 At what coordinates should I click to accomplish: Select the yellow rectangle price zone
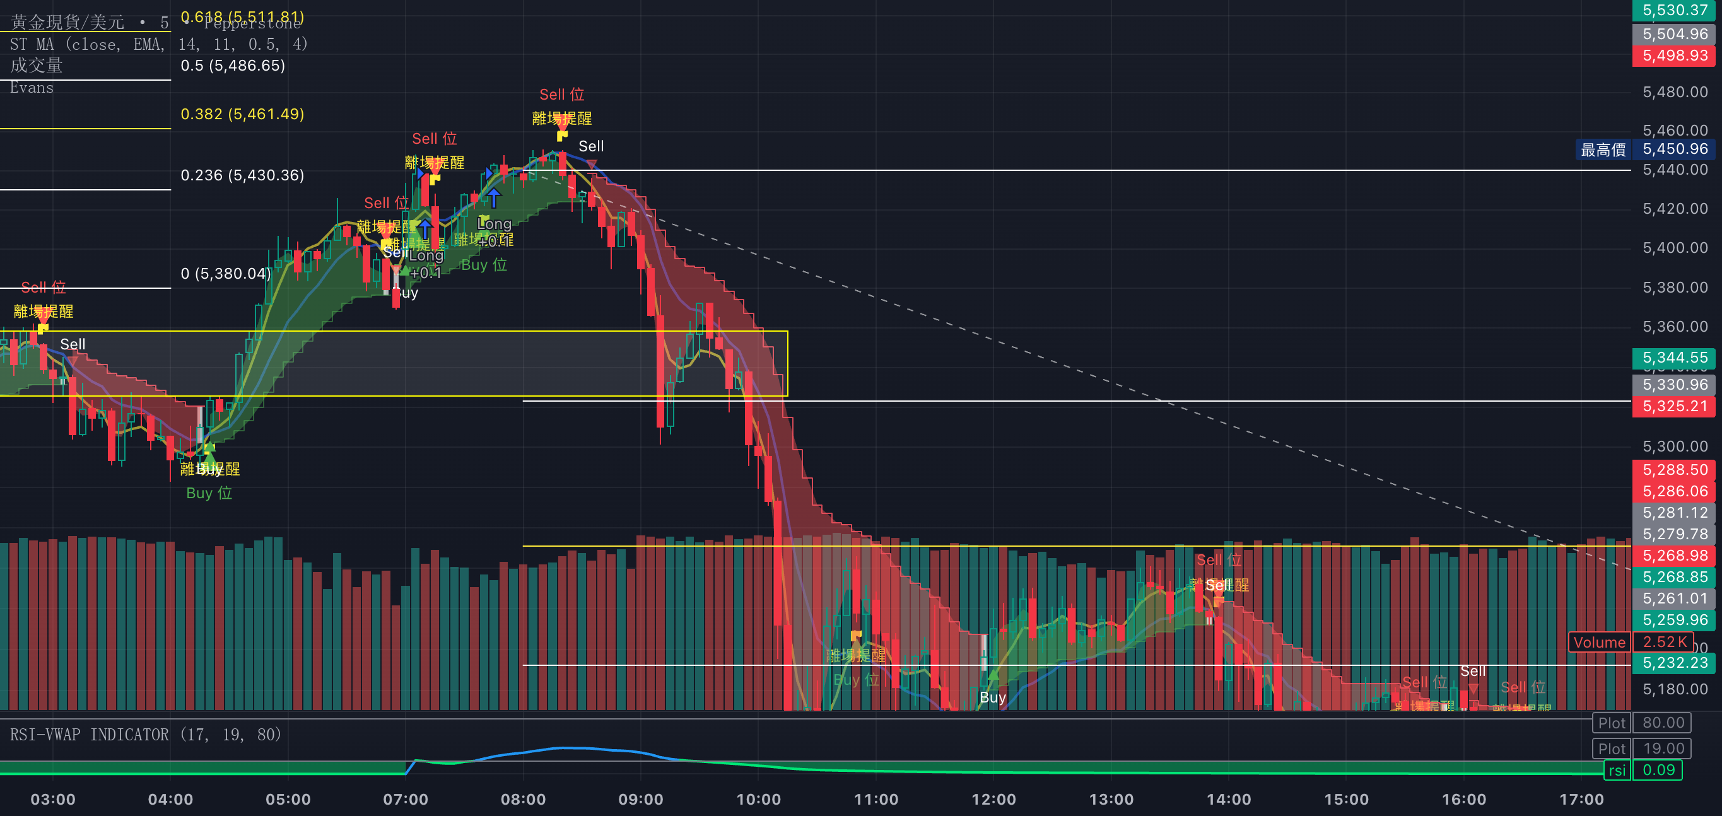394,364
